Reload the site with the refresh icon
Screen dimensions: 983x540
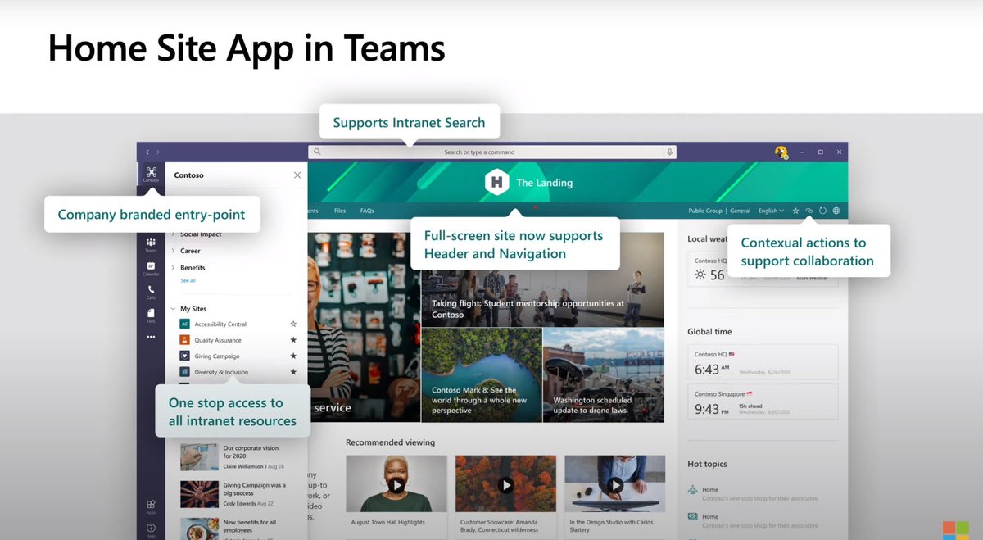pyautogui.click(x=822, y=211)
